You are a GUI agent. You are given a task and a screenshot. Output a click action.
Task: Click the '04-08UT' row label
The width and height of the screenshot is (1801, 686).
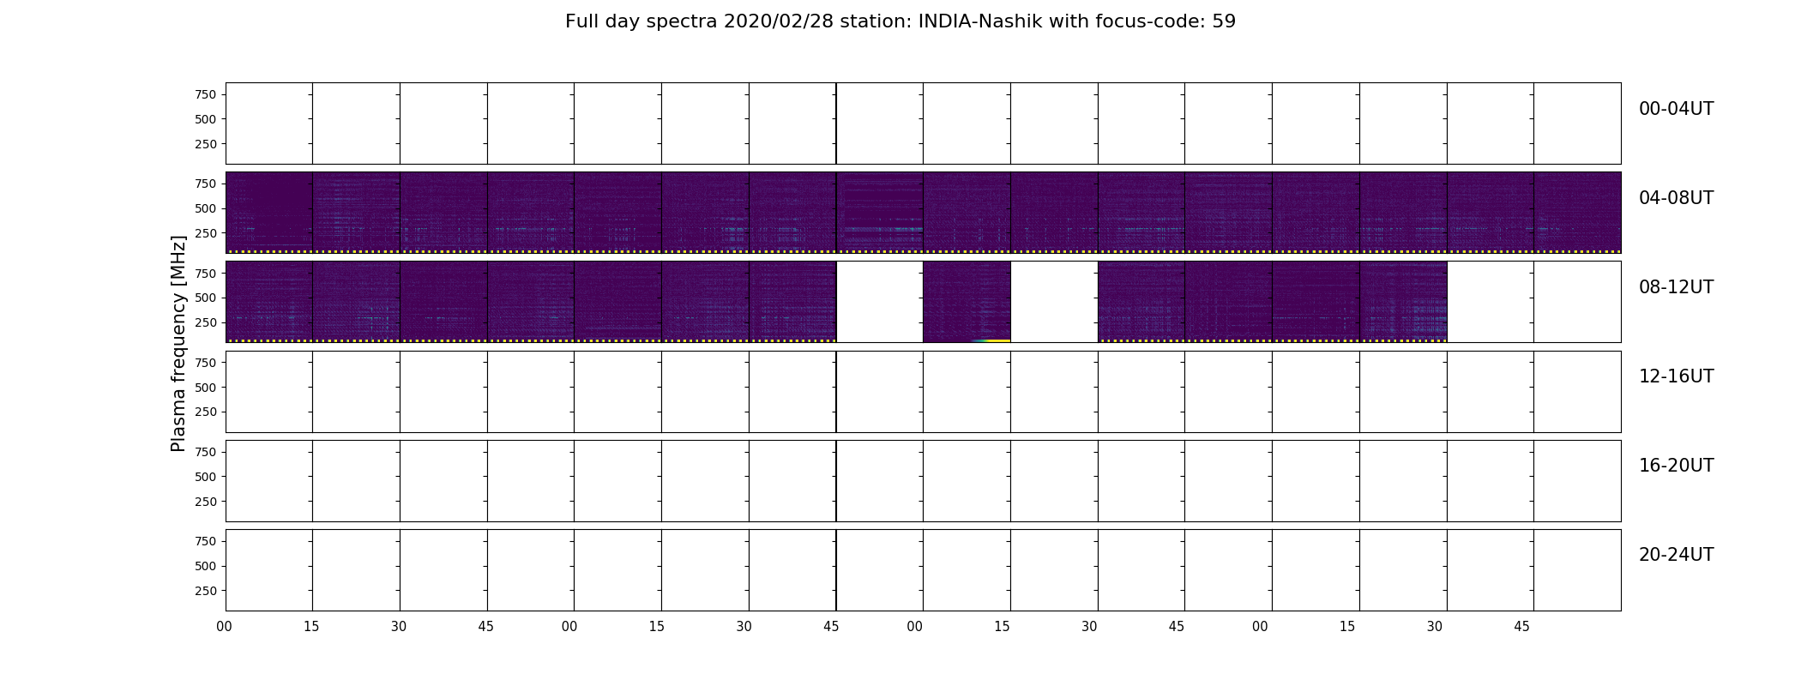[1676, 198]
